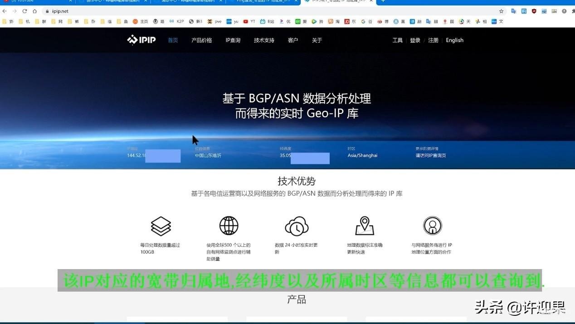Click the cloud clock realtime update icon
This screenshot has width=575, height=324.
pyautogui.click(x=297, y=226)
